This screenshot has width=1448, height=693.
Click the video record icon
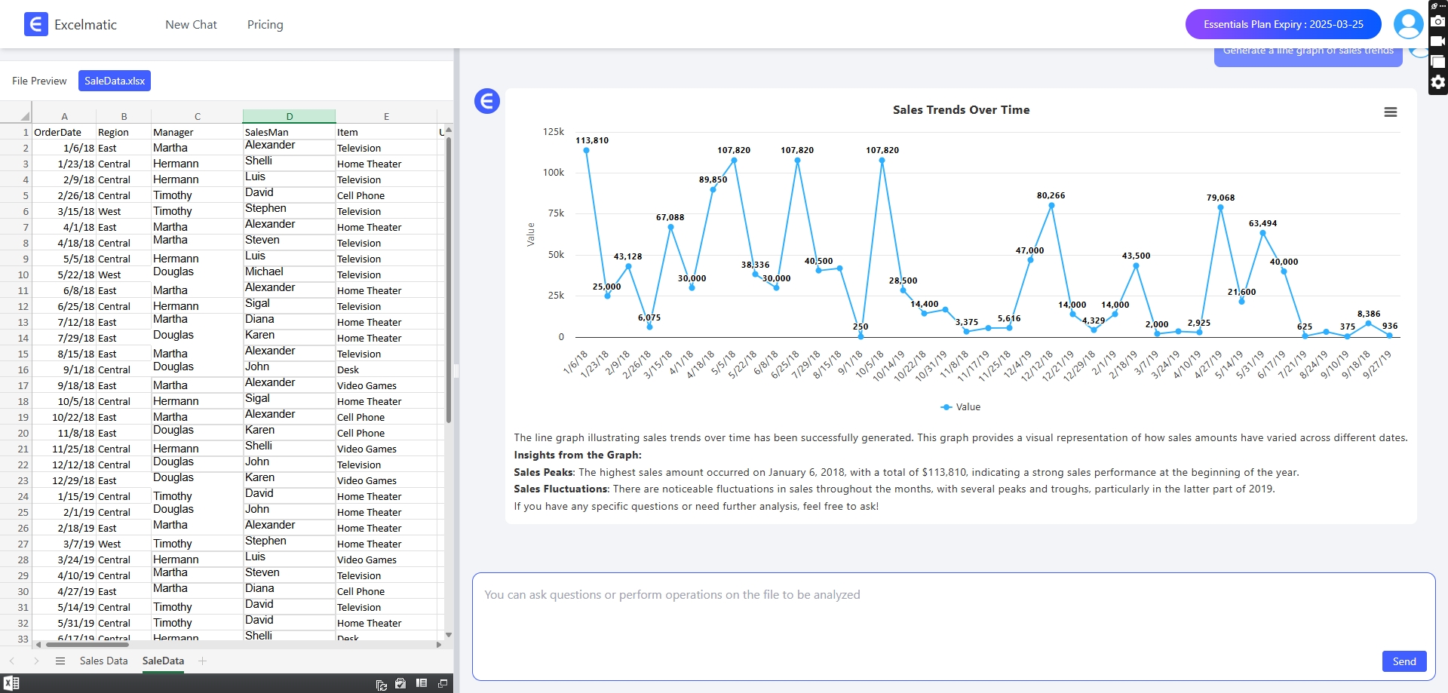(x=1437, y=41)
